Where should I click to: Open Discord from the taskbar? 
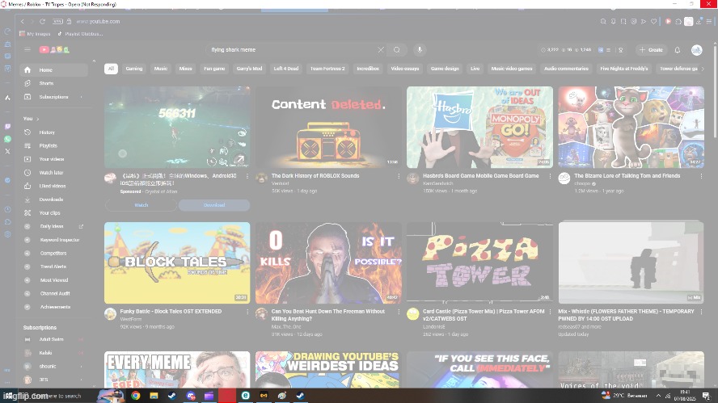coord(191,396)
